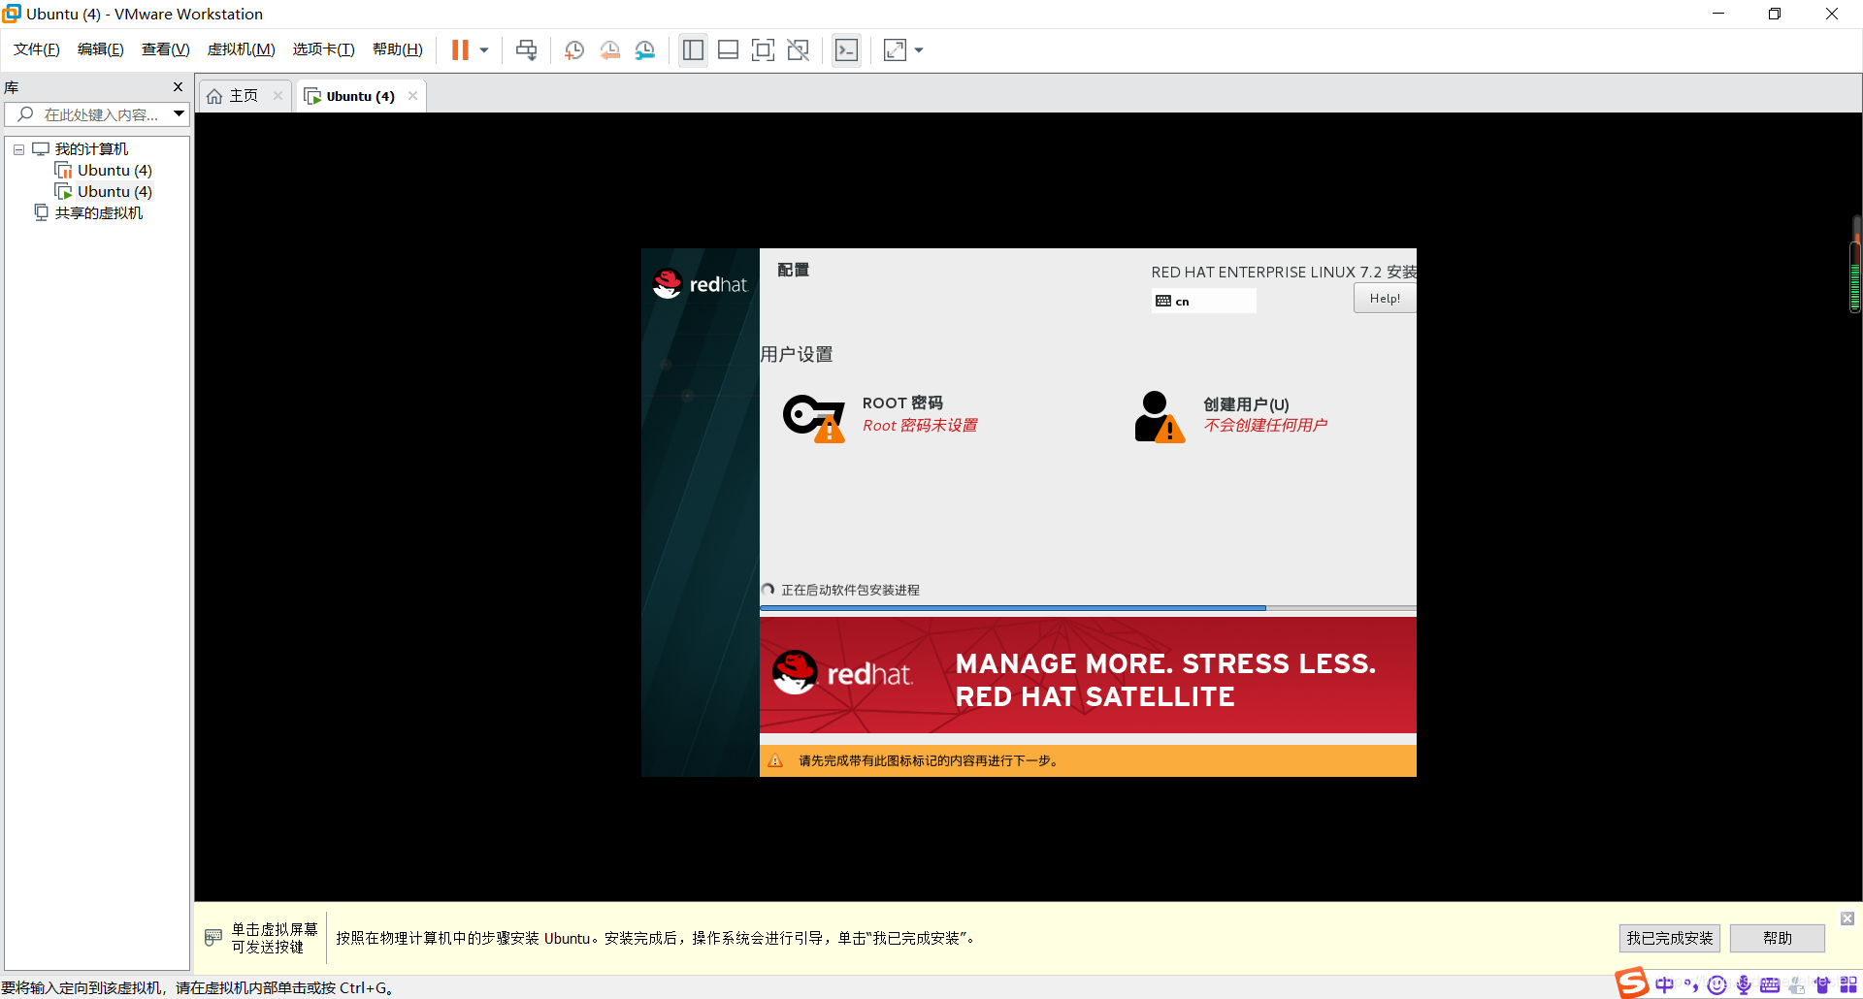Close the 主页 tab with its X
This screenshot has width=1863, height=999.
[278, 96]
